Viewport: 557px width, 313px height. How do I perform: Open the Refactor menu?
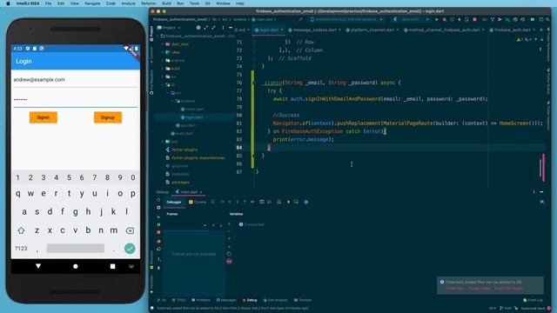[149, 3]
